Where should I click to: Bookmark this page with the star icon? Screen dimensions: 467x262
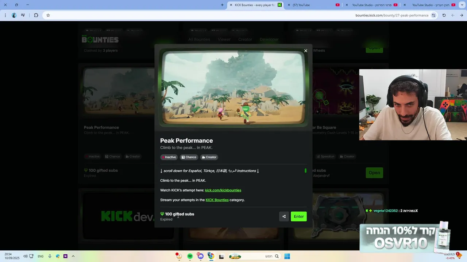click(x=48, y=15)
